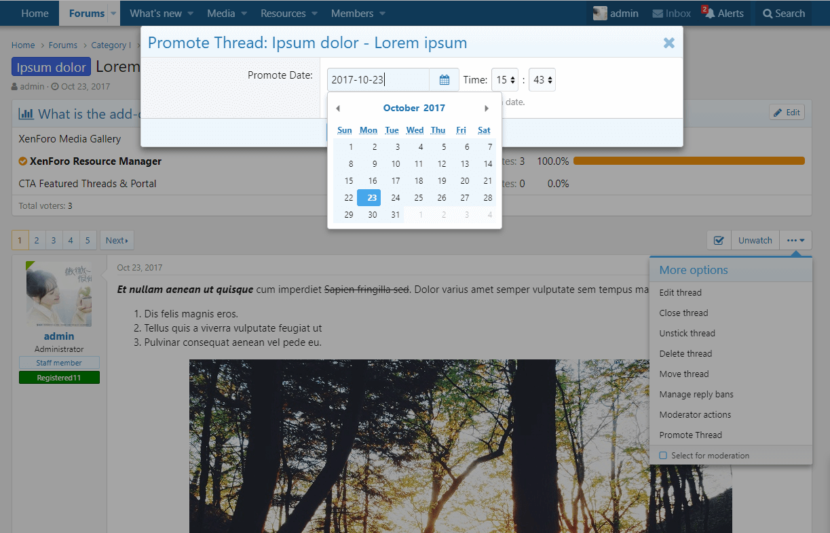Click the Unwatch button
Image resolution: width=830 pixels, height=533 pixels.
click(x=755, y=240)
